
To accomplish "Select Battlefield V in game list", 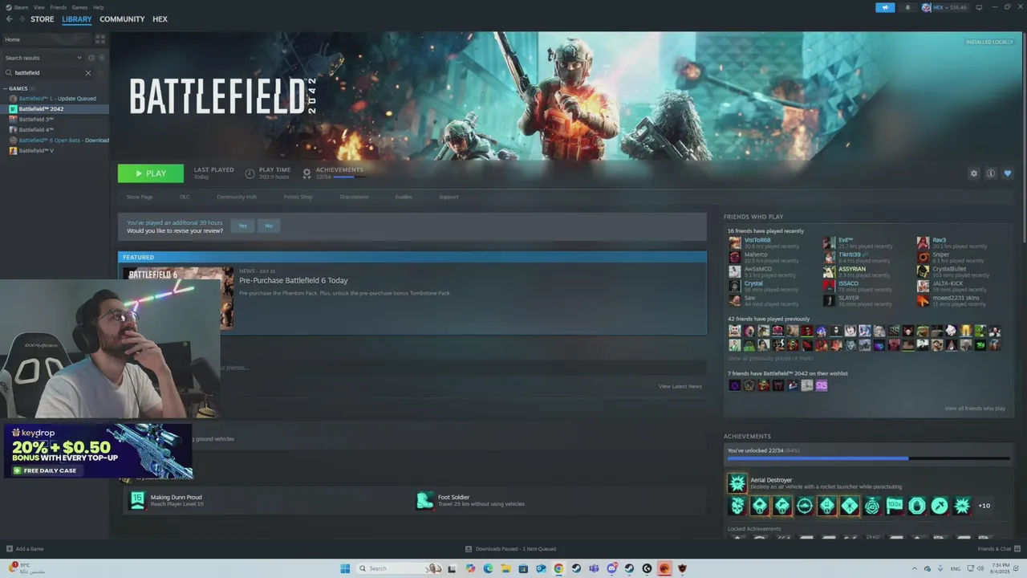I will coord(55,151).
